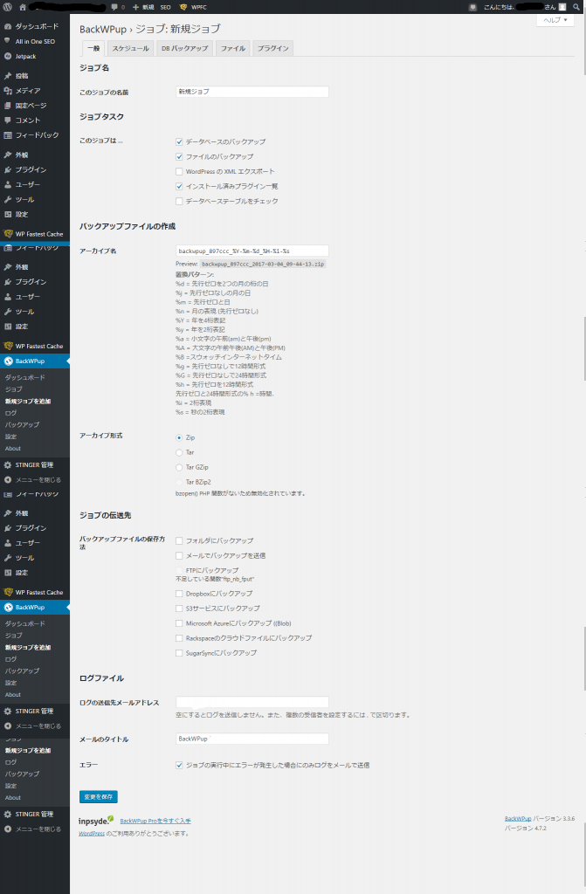This screenshot has width=586, height=894.
Task: Click the 変更を保存 button
Action: 98,796
